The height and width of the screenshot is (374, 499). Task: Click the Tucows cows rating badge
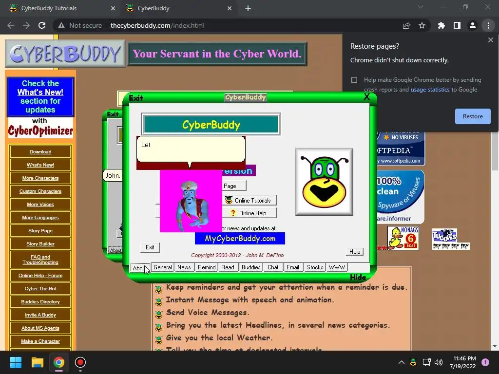coord(450,239)
